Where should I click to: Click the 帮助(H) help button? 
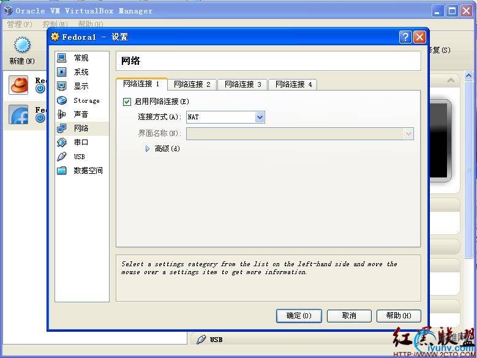click(x=399, y=316)
